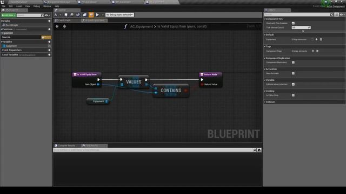346x194 pixels.
Task: Open the Help menu
Action: (x=57, y=6)
